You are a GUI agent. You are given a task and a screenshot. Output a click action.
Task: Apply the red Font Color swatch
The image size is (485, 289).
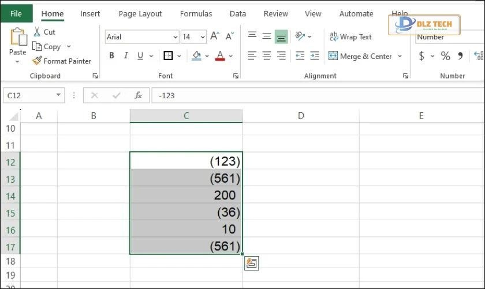click(219, 56)
